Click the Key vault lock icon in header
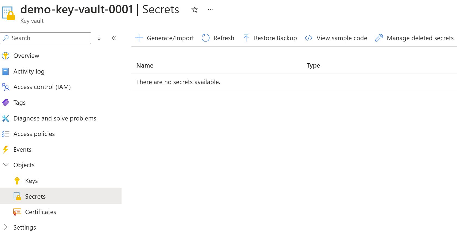This screenshot has height=238, width=457. [8, 13]
